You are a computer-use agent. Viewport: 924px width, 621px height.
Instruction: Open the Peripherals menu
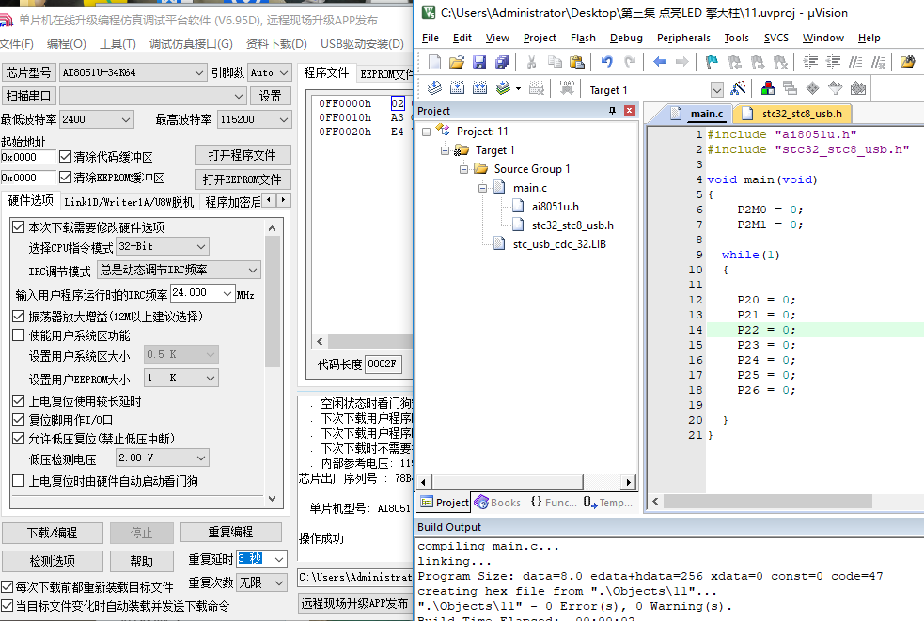click(683, 38)
